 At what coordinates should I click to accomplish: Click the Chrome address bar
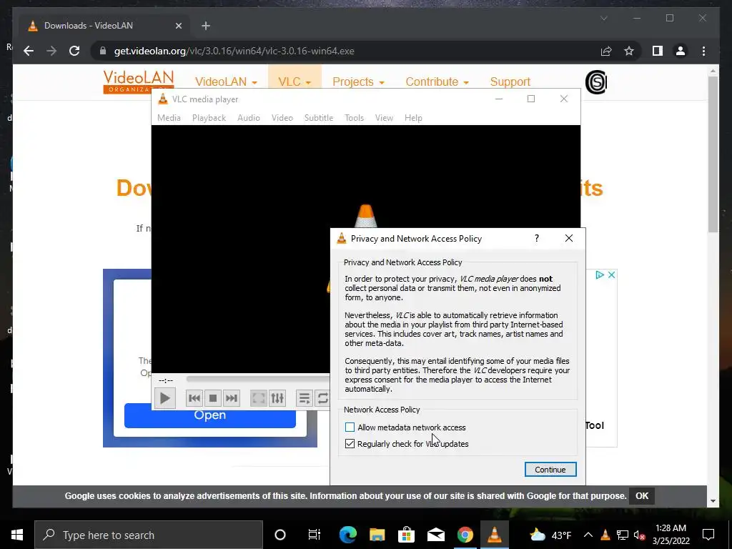(x=345, y=51)
